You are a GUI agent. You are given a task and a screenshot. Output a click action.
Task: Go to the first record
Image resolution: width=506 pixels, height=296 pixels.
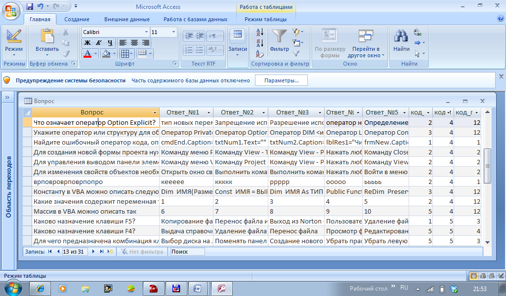click(x=50, y=252)
